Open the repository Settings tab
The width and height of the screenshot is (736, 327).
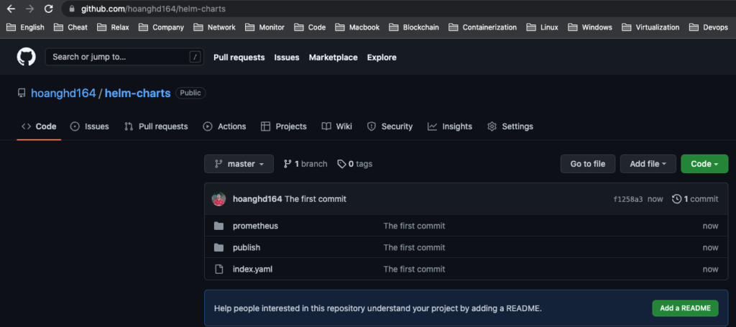pos(510,126)
